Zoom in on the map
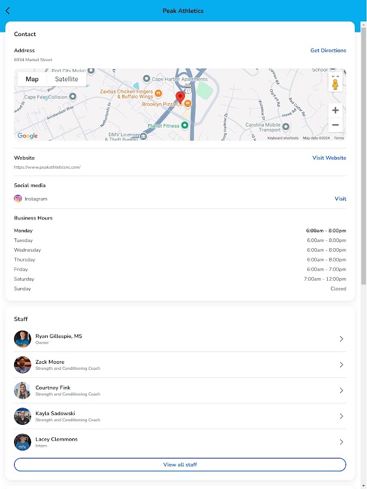 coord(335,111)
